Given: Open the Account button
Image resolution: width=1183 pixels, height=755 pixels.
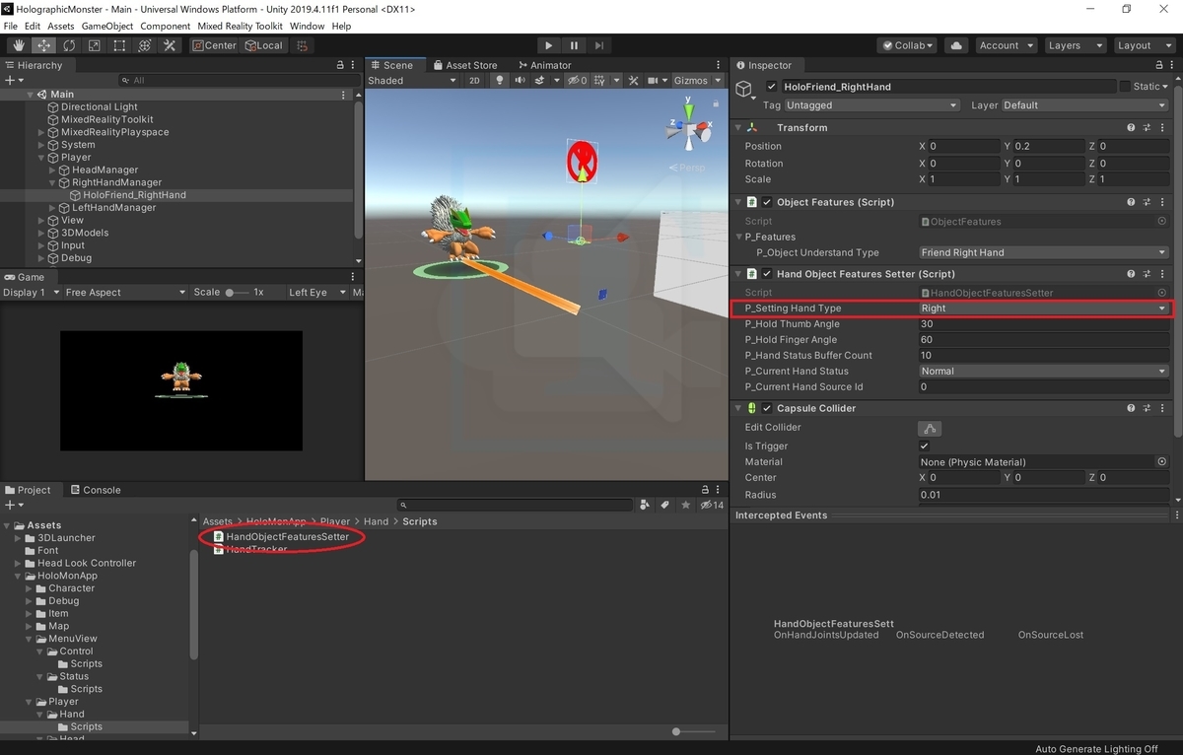Looking at the screenshot, I should pos(1005,45).
